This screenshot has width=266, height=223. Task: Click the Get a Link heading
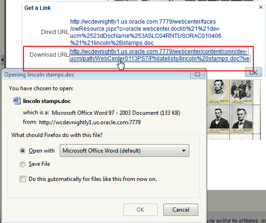tap(38, 8)
